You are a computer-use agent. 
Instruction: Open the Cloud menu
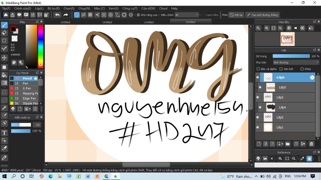(x=163, y=8)
